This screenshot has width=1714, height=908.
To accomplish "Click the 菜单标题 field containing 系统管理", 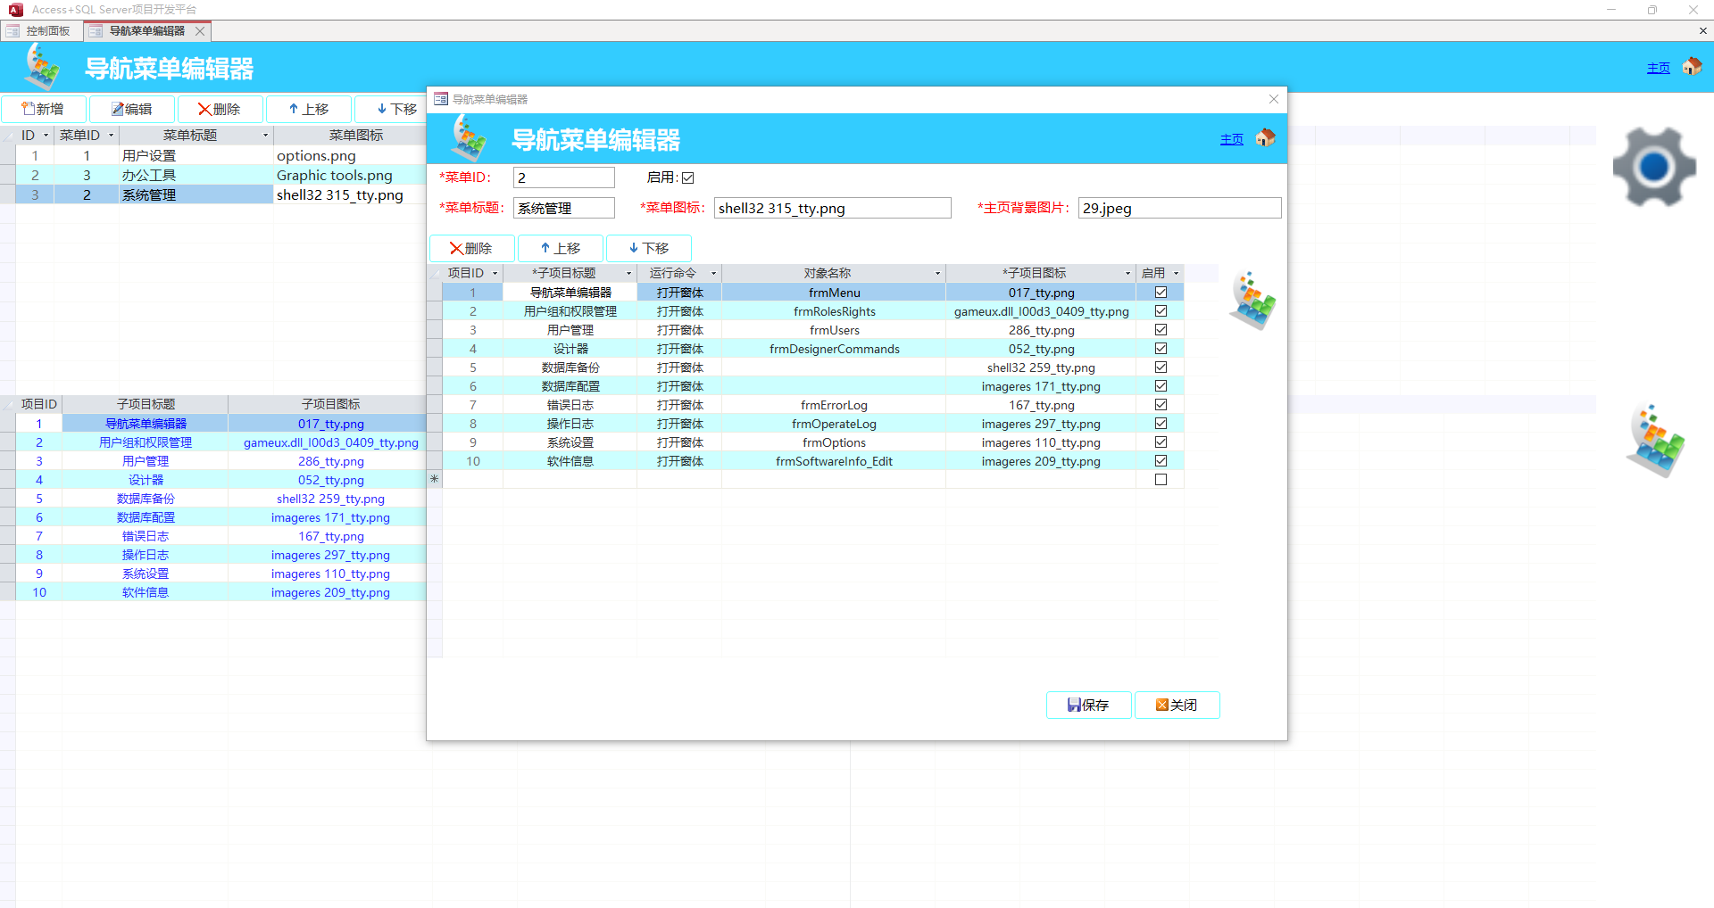I will click(564, 208).
